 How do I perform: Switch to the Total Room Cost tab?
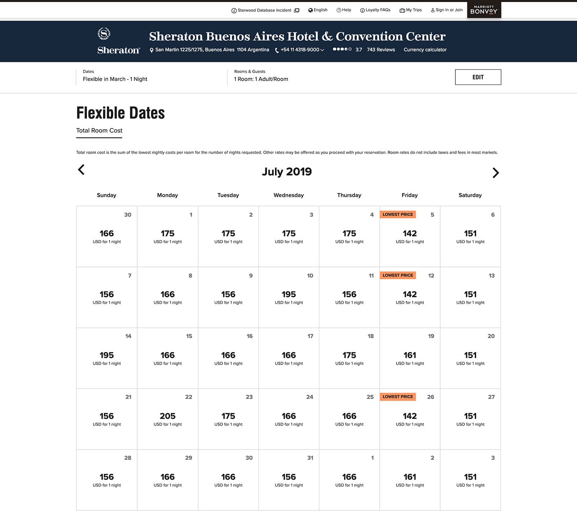pyautogui.click(x=99, y=131)
